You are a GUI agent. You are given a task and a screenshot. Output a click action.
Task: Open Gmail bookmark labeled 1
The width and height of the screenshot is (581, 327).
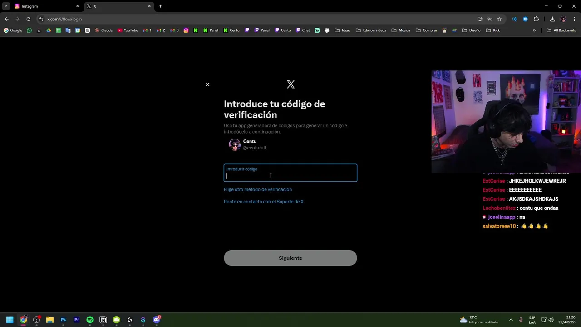(x=147, y=30)
